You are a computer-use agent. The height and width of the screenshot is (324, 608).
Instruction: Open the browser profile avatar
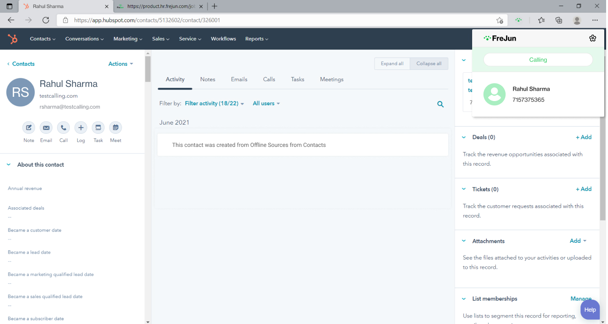pos(577,20)
